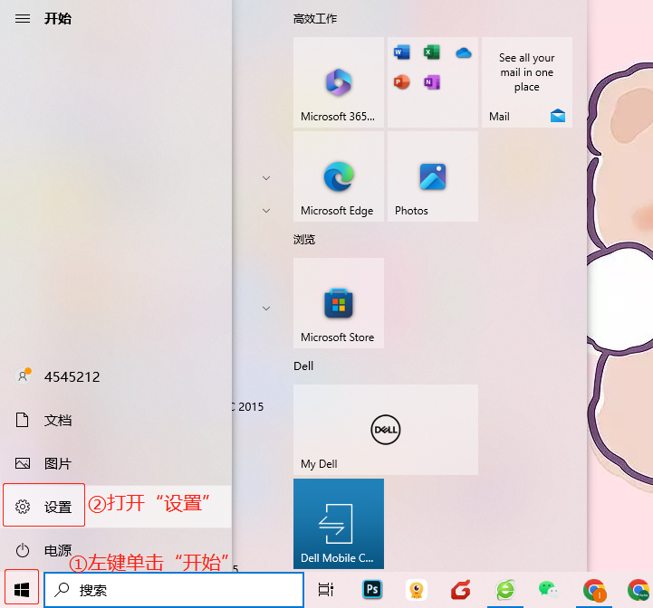Expand the chevron beside Microsoft Store tile
The width and height of the screenshot is (653, 608).
pyautogui.click(x=266, y=309)
